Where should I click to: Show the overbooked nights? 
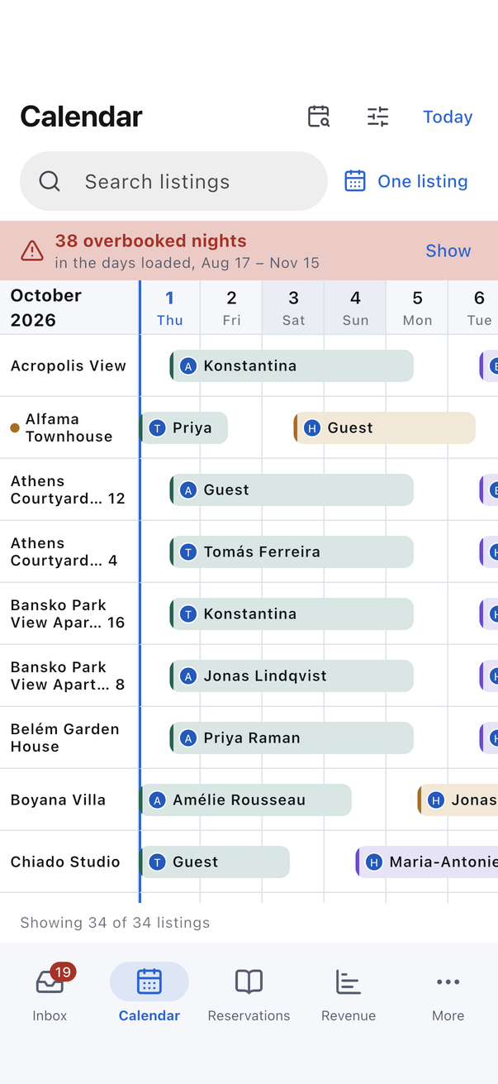448,251
